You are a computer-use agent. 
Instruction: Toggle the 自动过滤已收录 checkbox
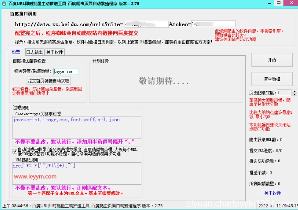[x=15, y=151]
